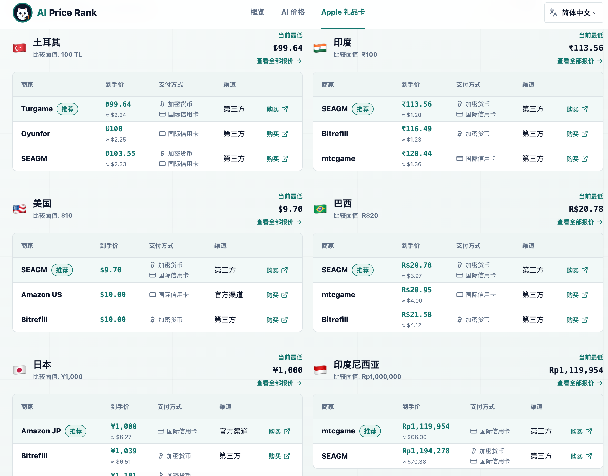Click the United States flag icon
Screen dimensions: 608x476
click(x=19, y=209)
